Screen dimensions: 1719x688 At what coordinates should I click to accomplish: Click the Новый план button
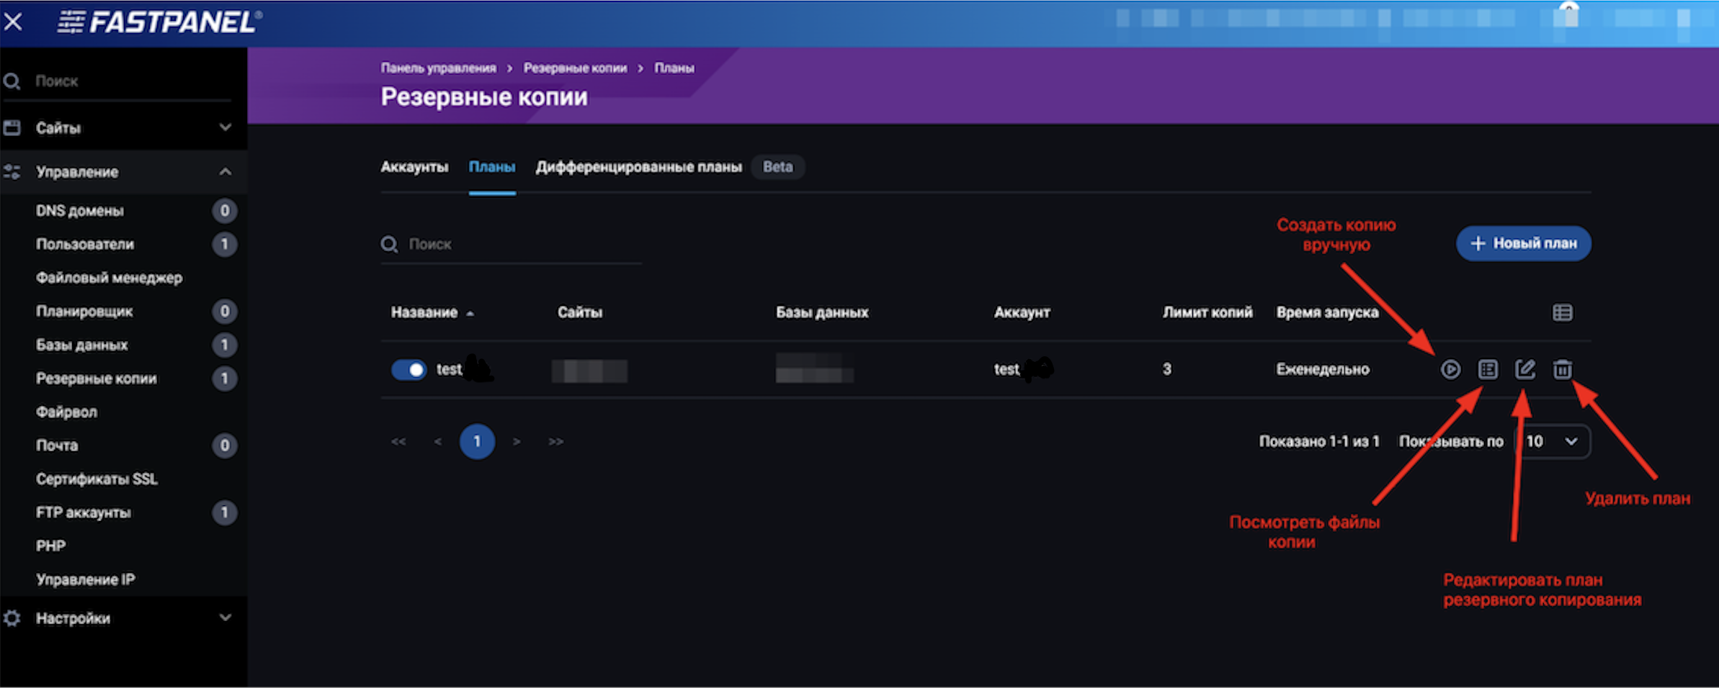(1523, 243)
